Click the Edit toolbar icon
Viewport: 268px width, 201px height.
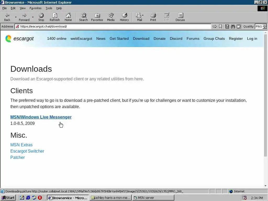coord(167,17)
